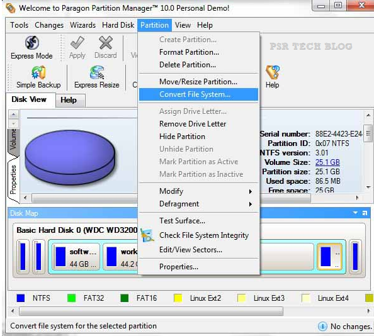The height and width of the screenshot is (336, 374).
Task: Click the legend scrollbar right arrow
Action: click(369, 311)
